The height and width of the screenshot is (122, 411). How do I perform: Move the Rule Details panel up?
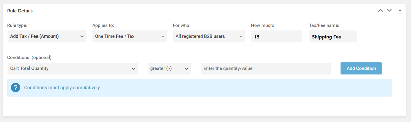[380, 11]
